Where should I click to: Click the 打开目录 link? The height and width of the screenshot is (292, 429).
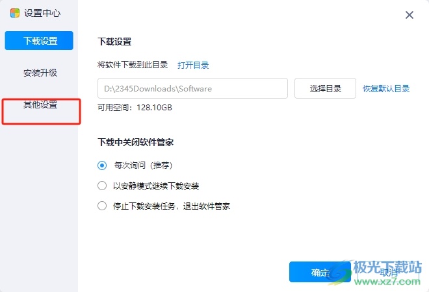193,65
